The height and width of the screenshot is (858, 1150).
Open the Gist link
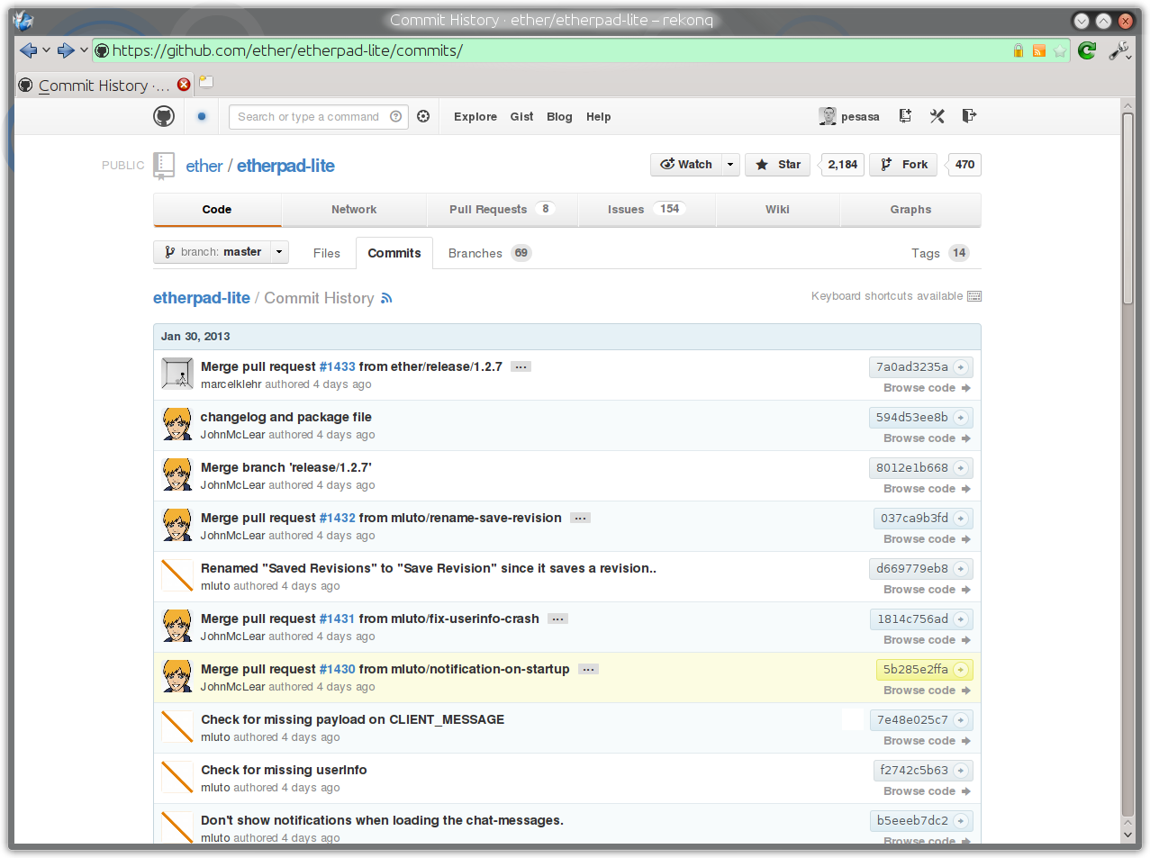point(521,117)
